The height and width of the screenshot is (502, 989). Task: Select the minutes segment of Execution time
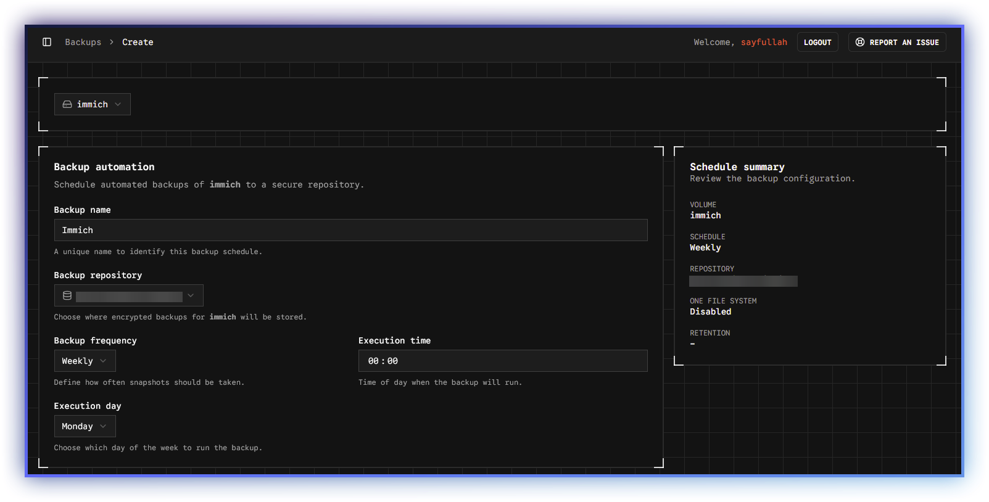(x=392, y=361)
